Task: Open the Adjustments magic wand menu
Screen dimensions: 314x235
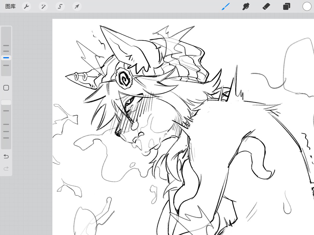Action: 43,7
